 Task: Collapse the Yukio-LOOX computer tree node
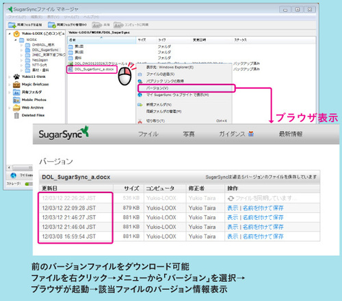[x=10, y=33]
